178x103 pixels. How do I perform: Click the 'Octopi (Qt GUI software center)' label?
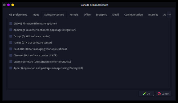(x=32, y=36)
